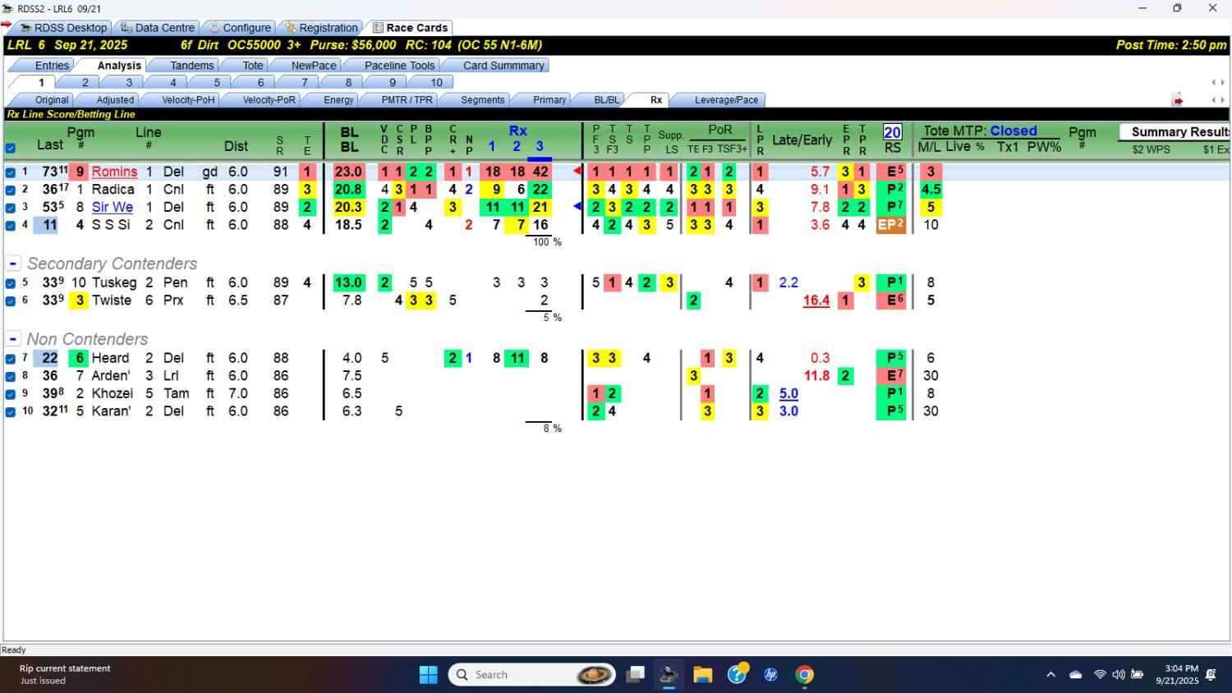Click OneDrive cloud tray icon
Screen dimensions: 1232x693
pyautogui.click(x=1075, y=675)
